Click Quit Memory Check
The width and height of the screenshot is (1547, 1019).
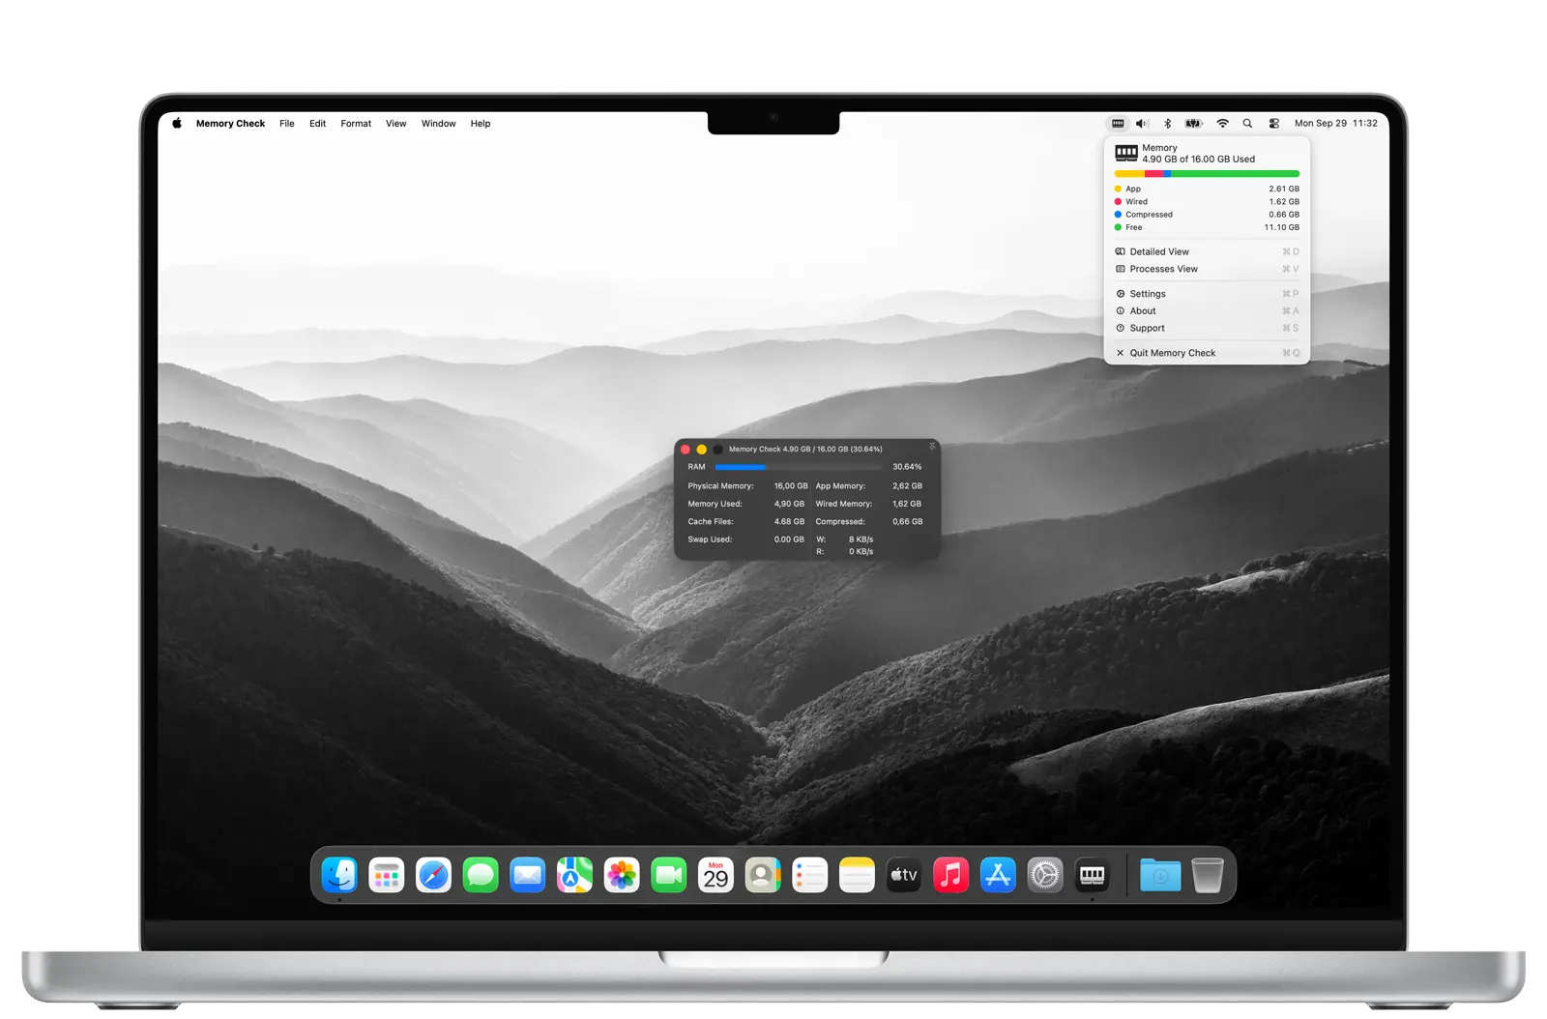[x=1172, y=353]
